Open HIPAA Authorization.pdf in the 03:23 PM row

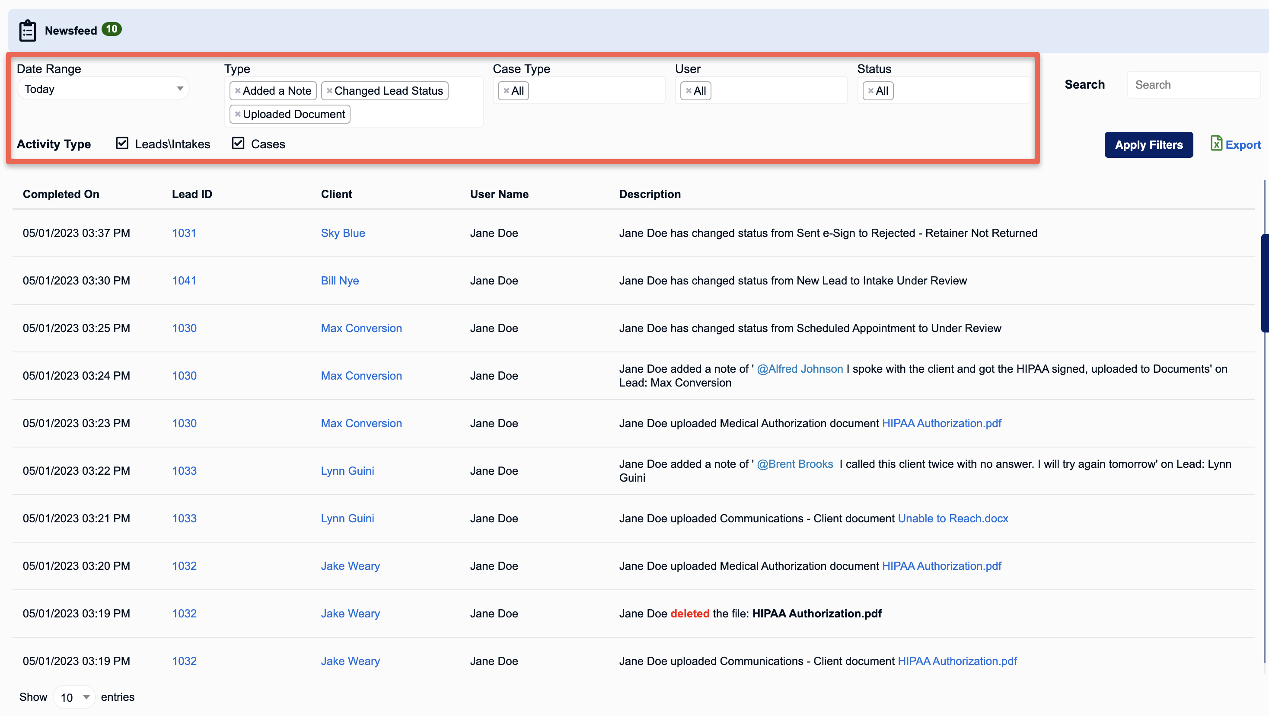[942, 423]
